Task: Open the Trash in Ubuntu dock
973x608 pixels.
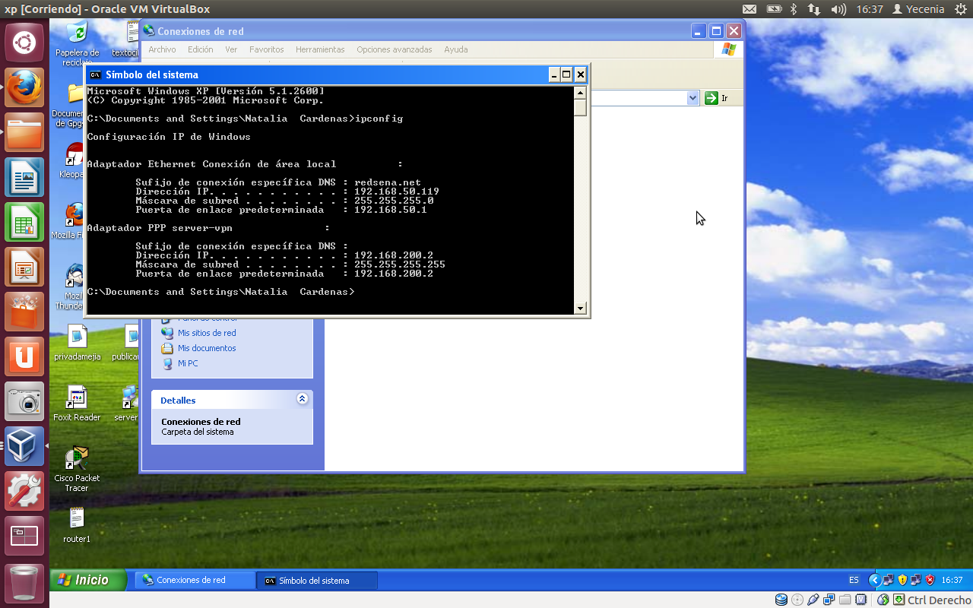Action: pos(24,583)
